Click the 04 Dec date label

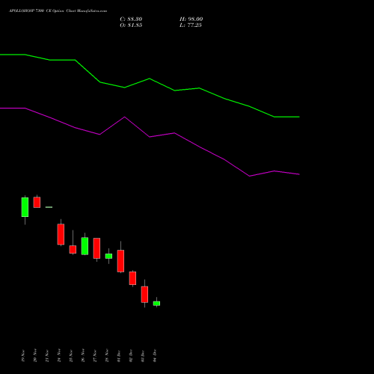point(155,356)
